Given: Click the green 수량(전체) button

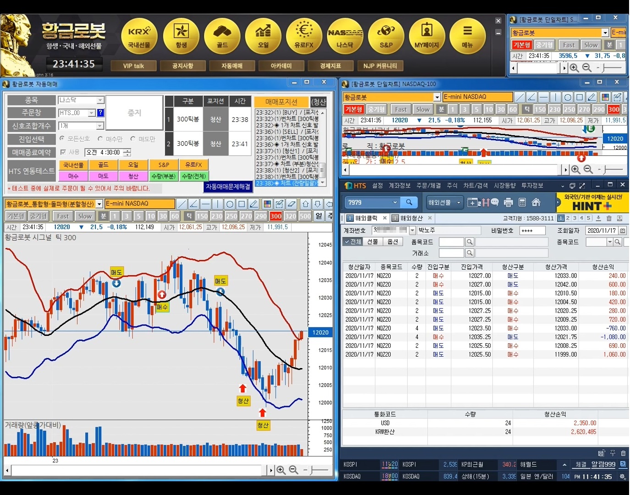Looking at the screenshot, I should point(193,176).
